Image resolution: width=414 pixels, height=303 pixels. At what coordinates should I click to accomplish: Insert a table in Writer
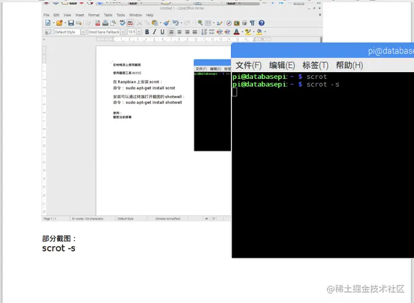(x=208, y=23)
